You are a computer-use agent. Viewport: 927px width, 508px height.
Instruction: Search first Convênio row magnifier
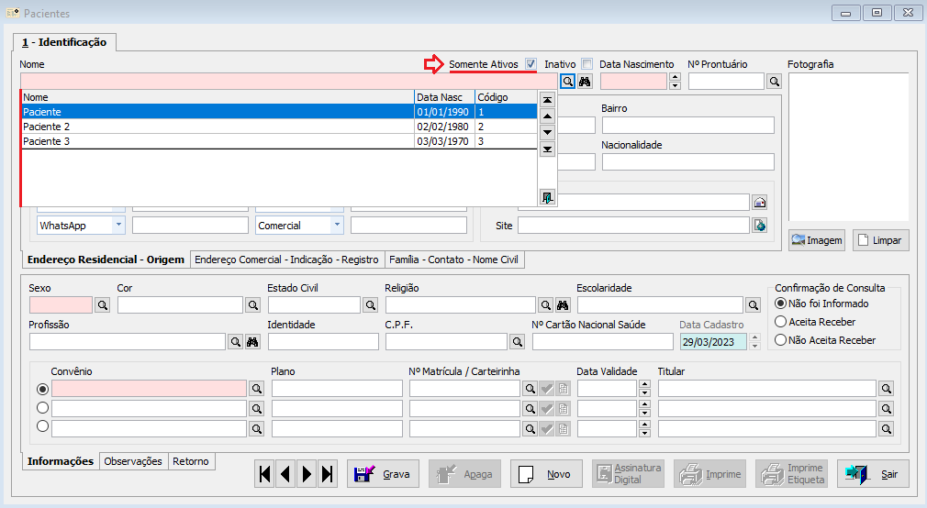(x=257, y=389)
